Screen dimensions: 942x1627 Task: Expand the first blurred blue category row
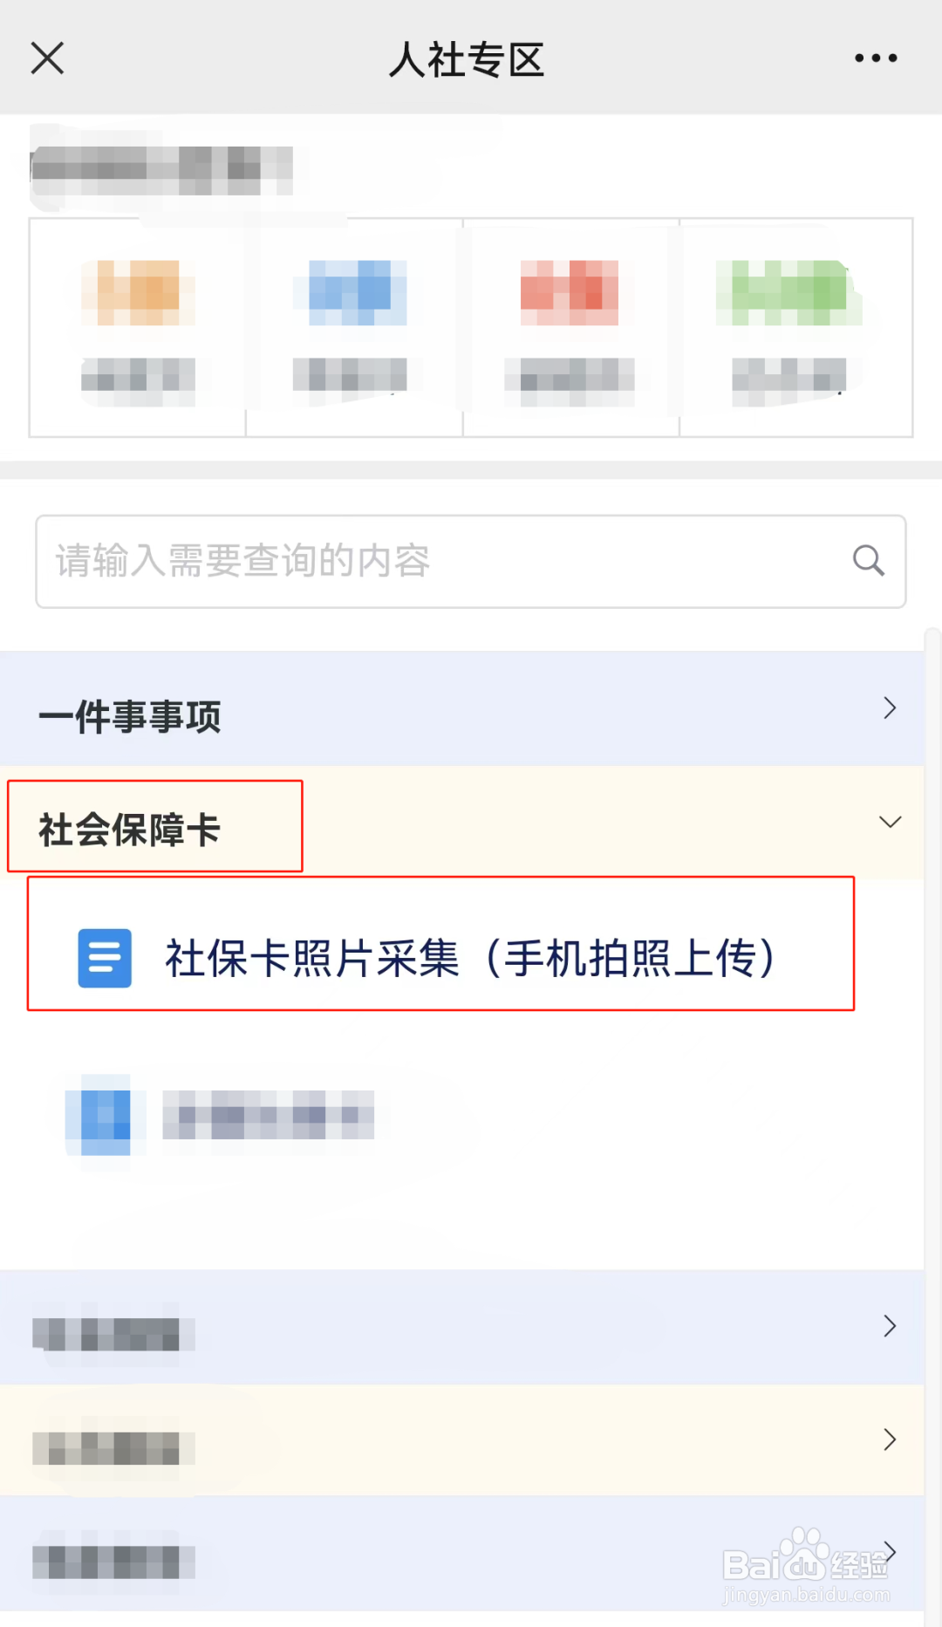coord(462,1327)
